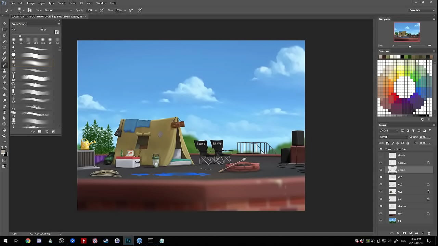The height and width of the screenshot is (246, 438).
Task: Open the layer blend mode dropdown
Action: (x=393, y=137)
